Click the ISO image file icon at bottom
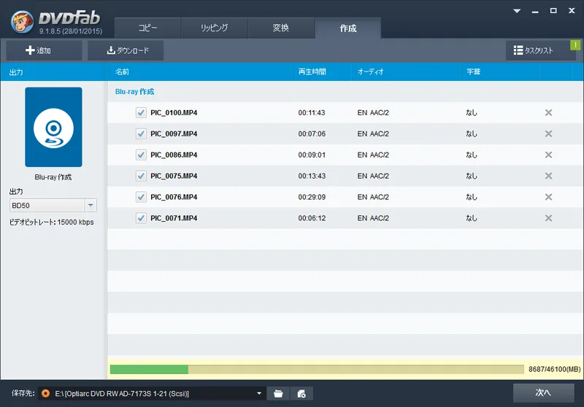This screenshot has height=407, width=584. pos(301,394)
